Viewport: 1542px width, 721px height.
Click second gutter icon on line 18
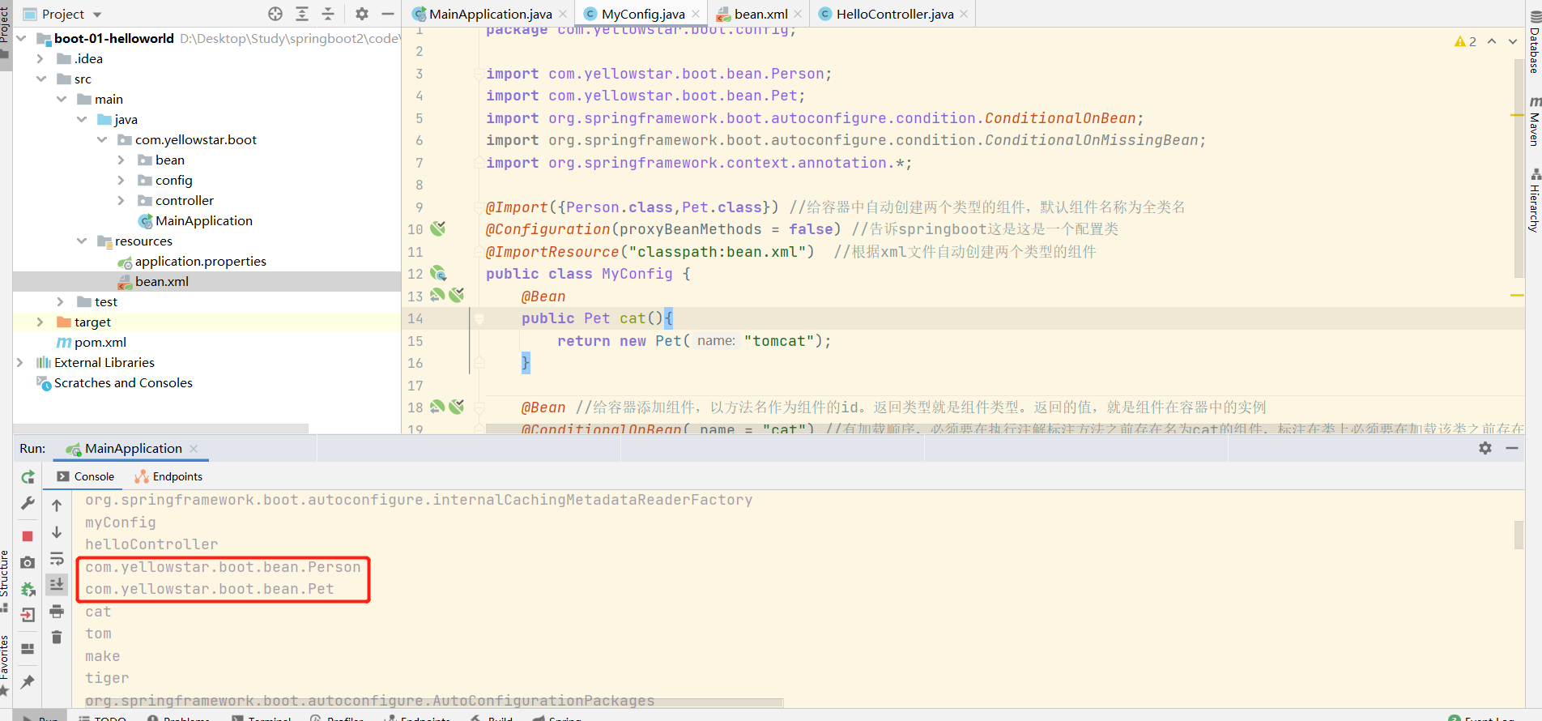(457, 407)
